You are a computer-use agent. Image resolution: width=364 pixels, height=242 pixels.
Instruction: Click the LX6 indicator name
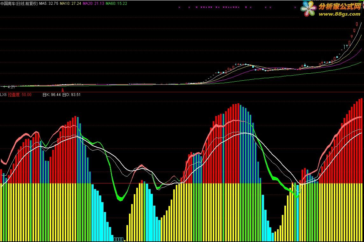3,95
